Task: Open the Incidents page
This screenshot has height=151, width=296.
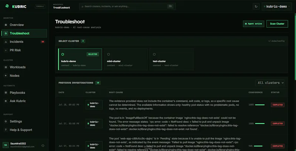Action: 24,42
